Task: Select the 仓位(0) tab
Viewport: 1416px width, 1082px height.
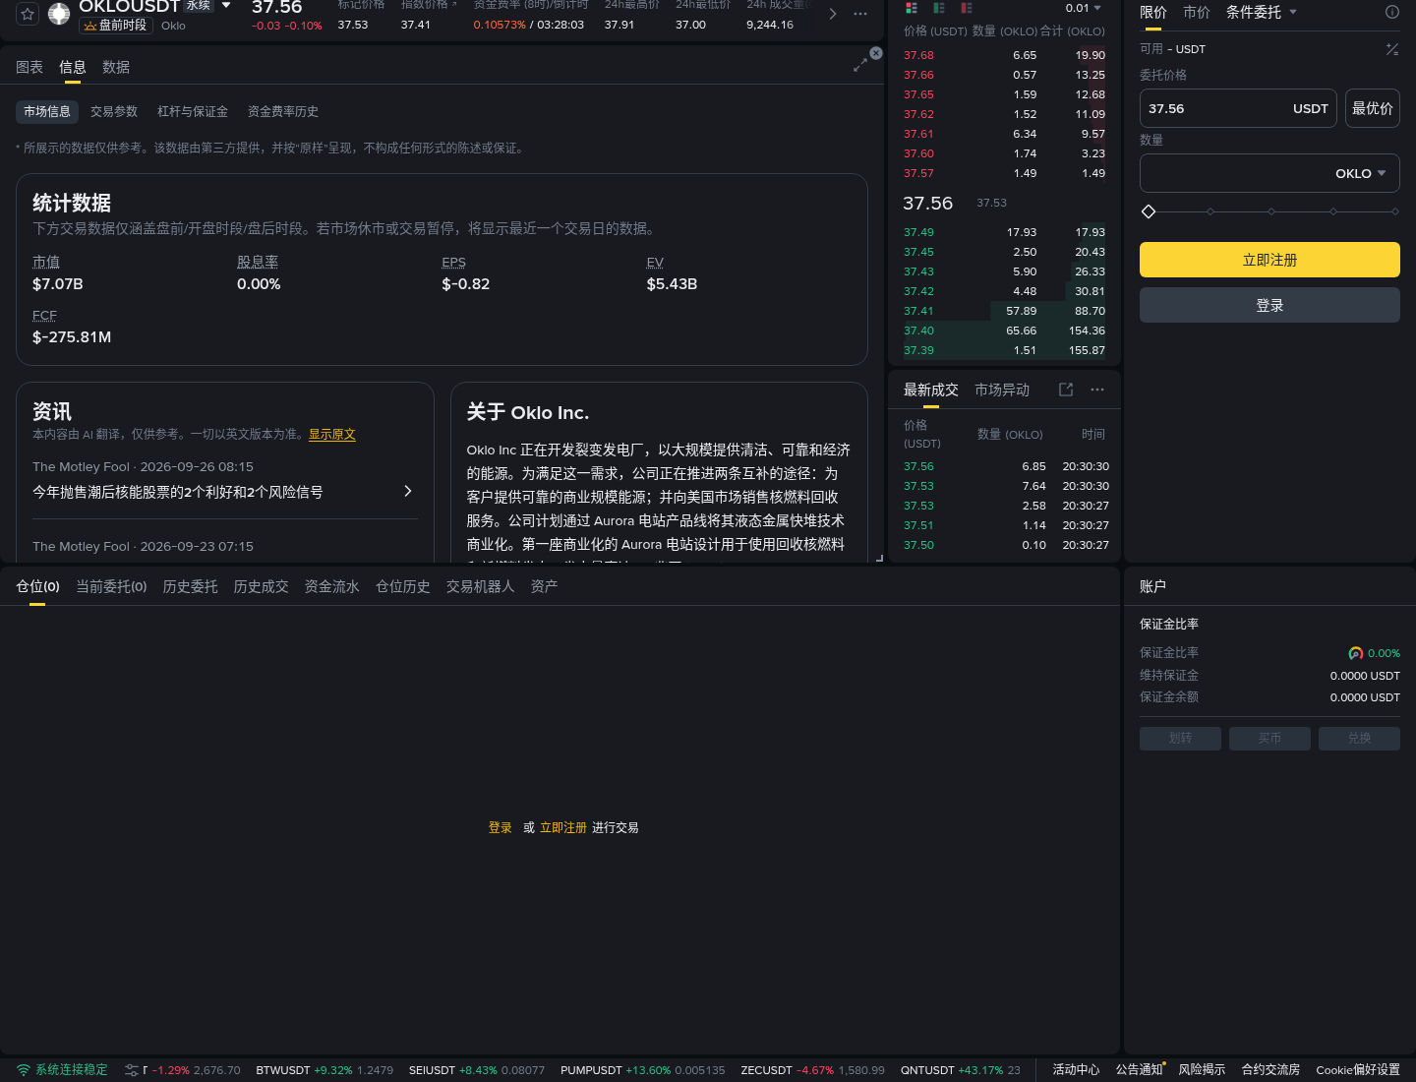Action: (37, 586)
